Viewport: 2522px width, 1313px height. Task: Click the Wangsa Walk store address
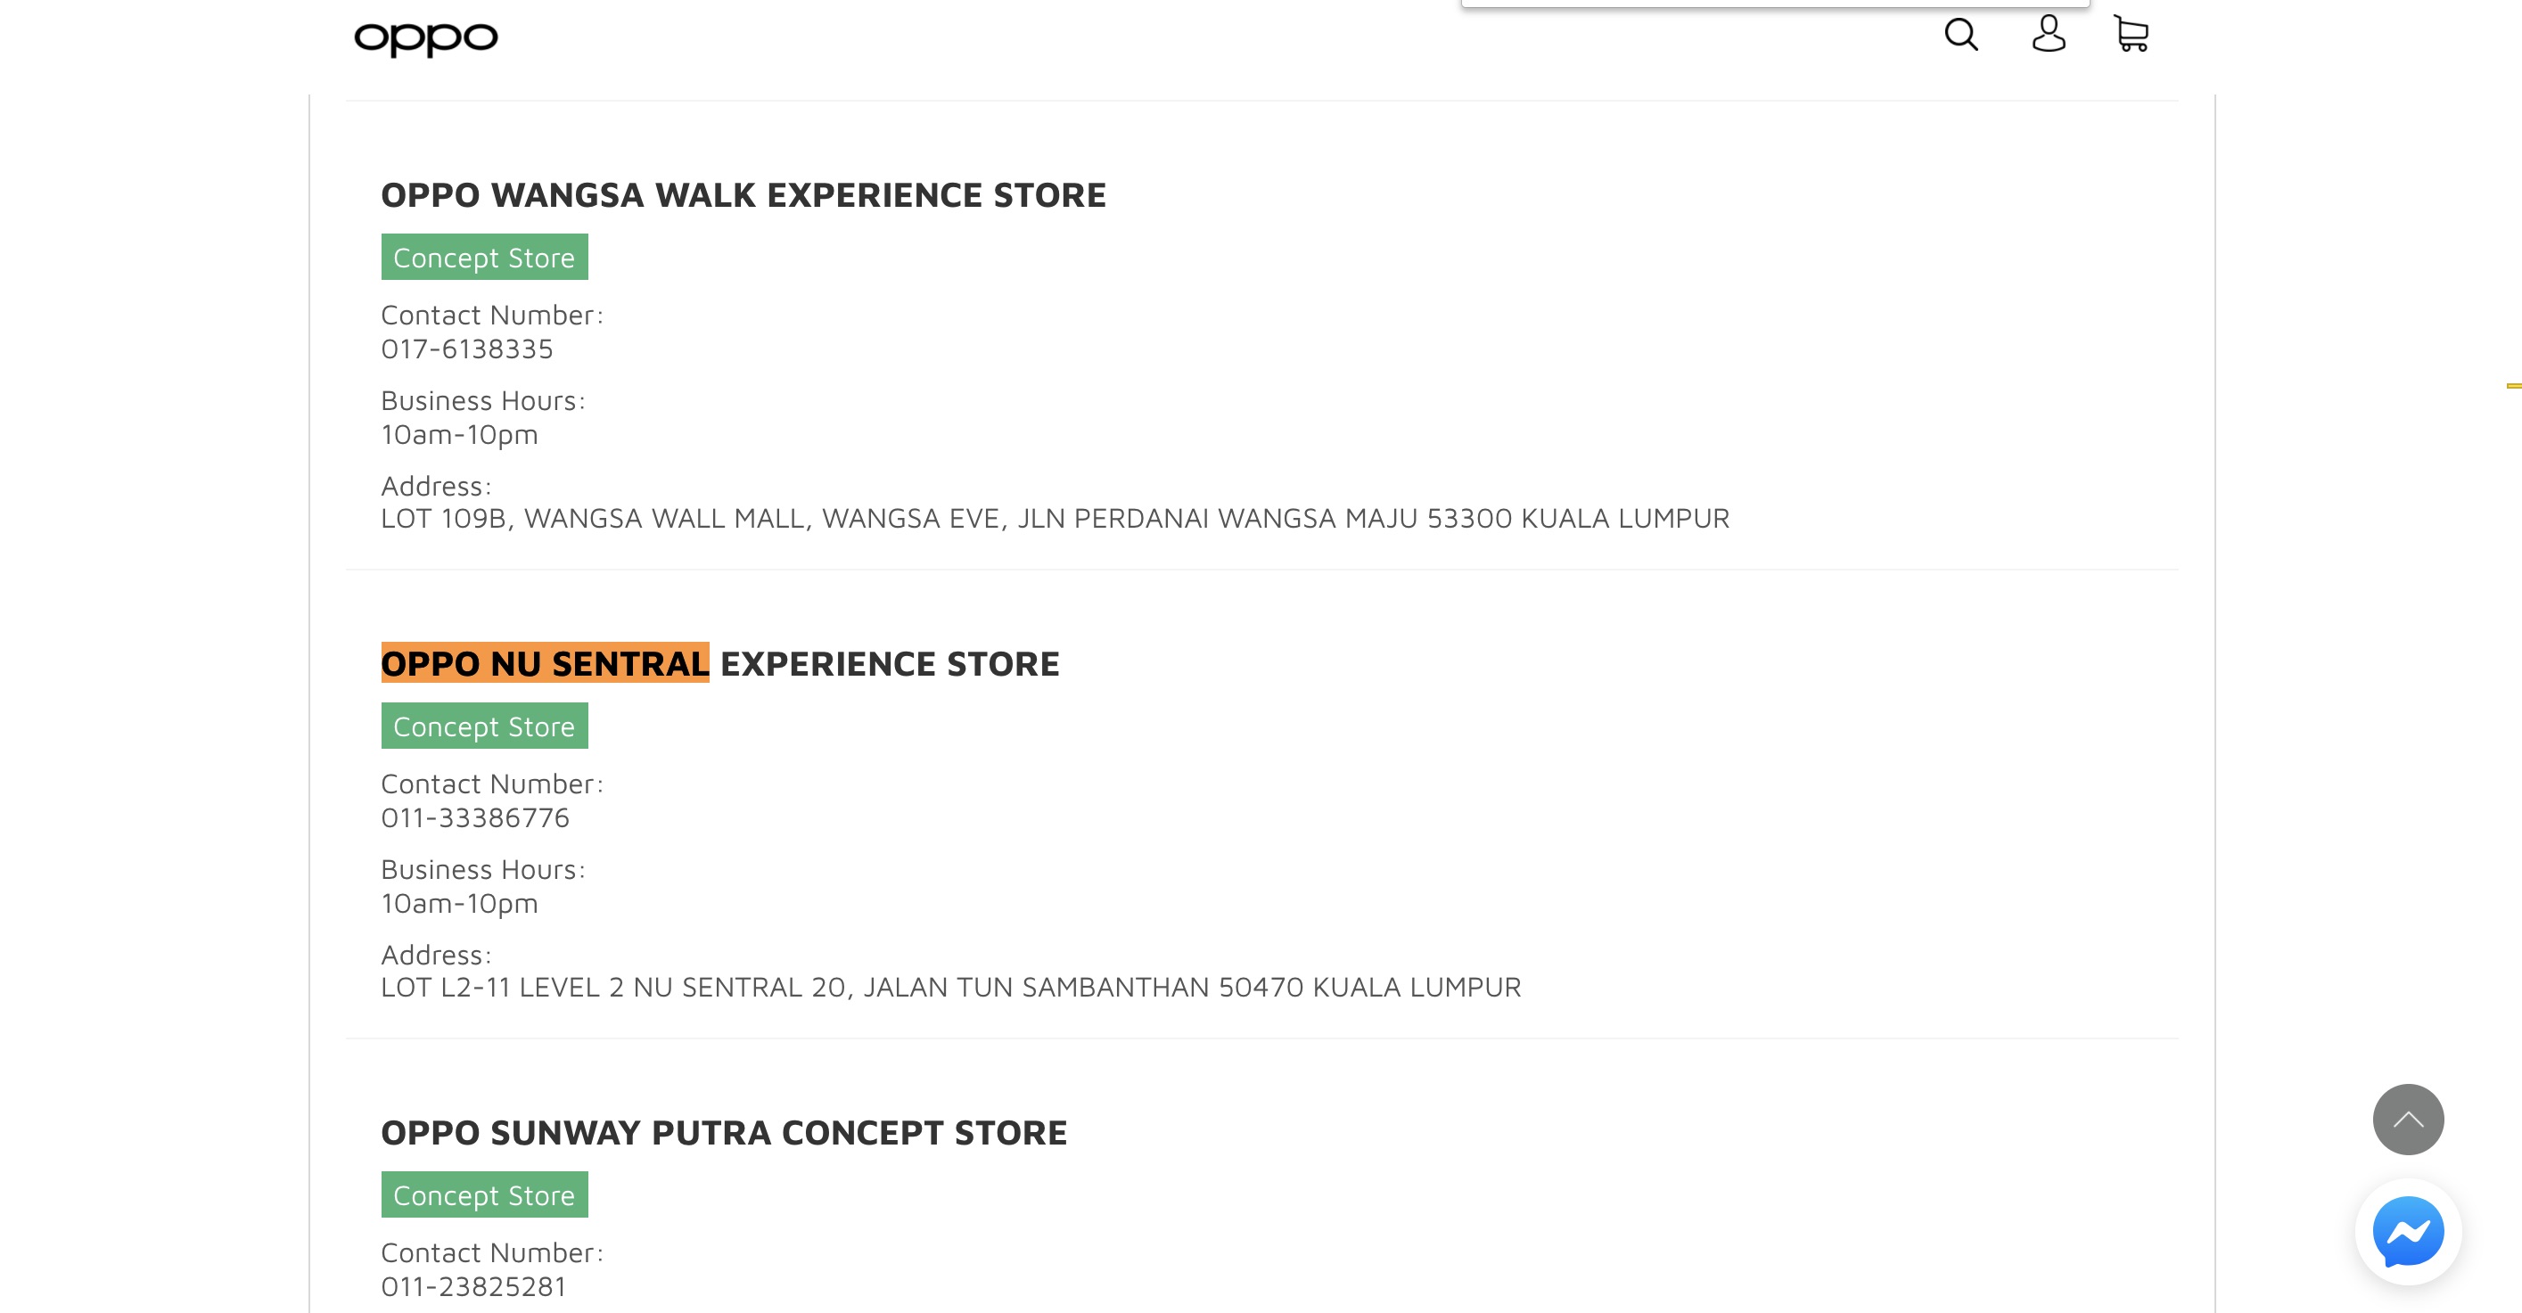(1055, 519)
